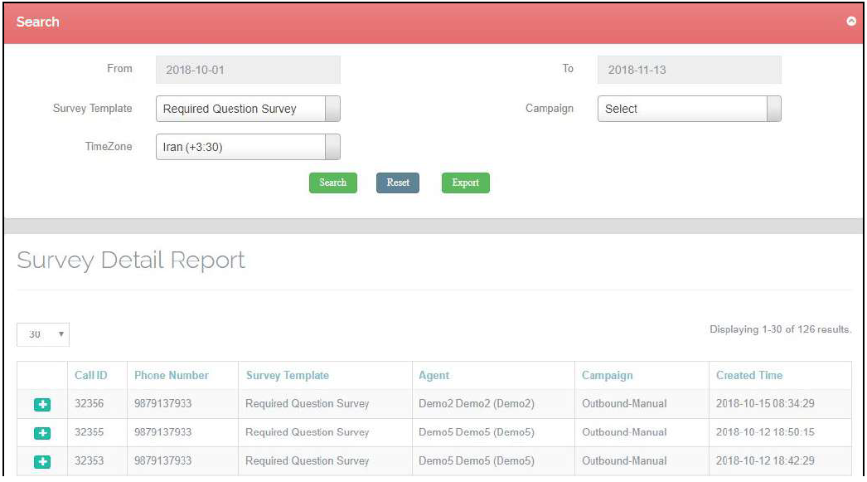Expand the row for Call ID 32353

tap(42, 461)
